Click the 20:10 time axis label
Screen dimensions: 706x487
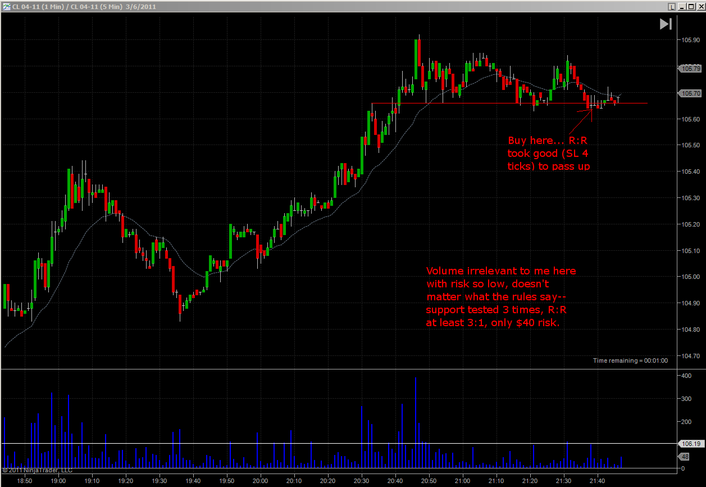point(294,481)
